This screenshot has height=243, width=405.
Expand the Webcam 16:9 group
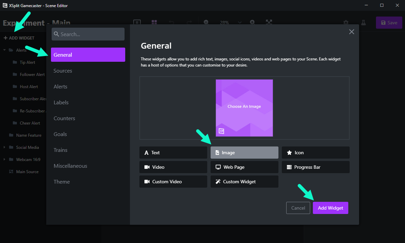pyautogui.click(x=5, y=160)
